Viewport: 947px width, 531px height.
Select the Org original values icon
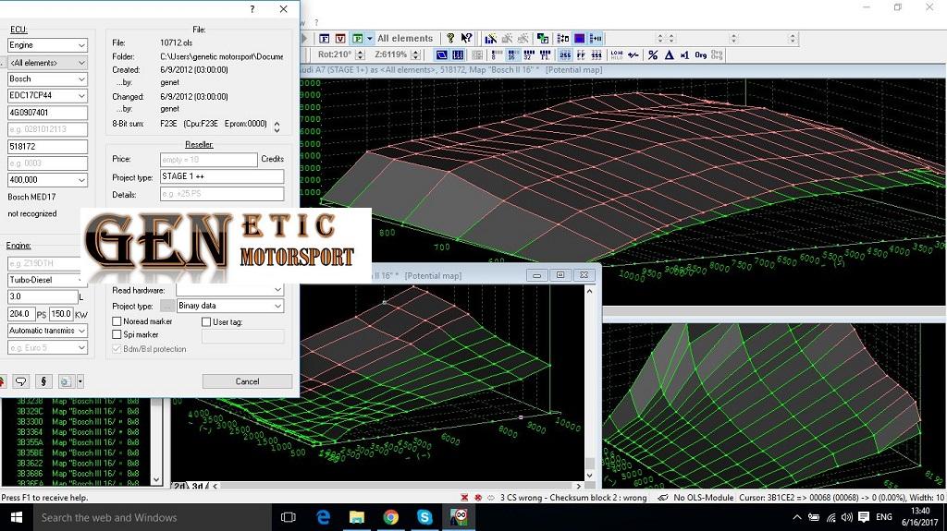pyautogui.click(x=700, y=55)
